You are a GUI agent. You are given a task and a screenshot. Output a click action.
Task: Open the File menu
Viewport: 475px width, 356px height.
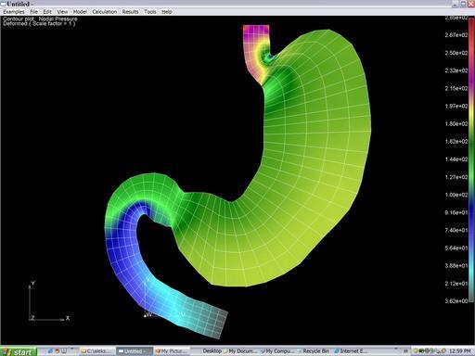point(33,12)
